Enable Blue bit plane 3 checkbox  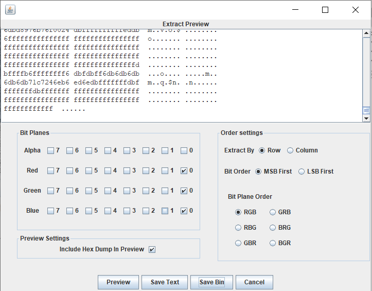[x=127, y=211]
